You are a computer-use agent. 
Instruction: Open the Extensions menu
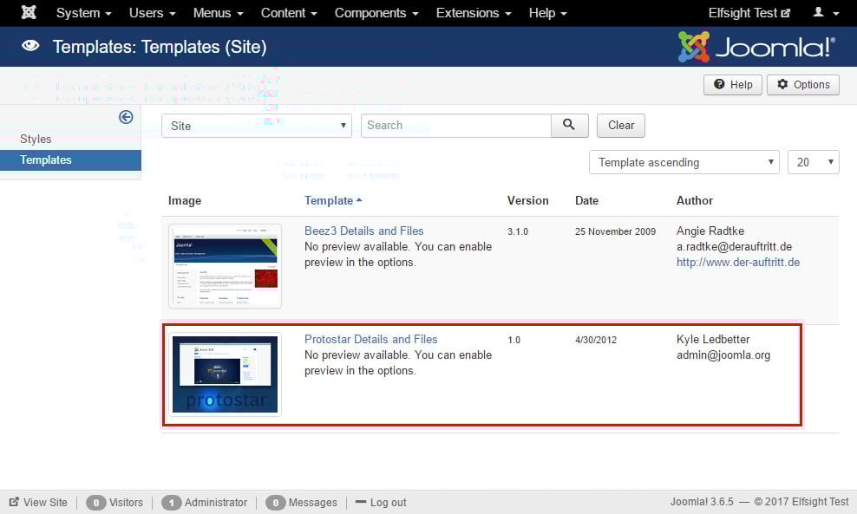point(474,12)
